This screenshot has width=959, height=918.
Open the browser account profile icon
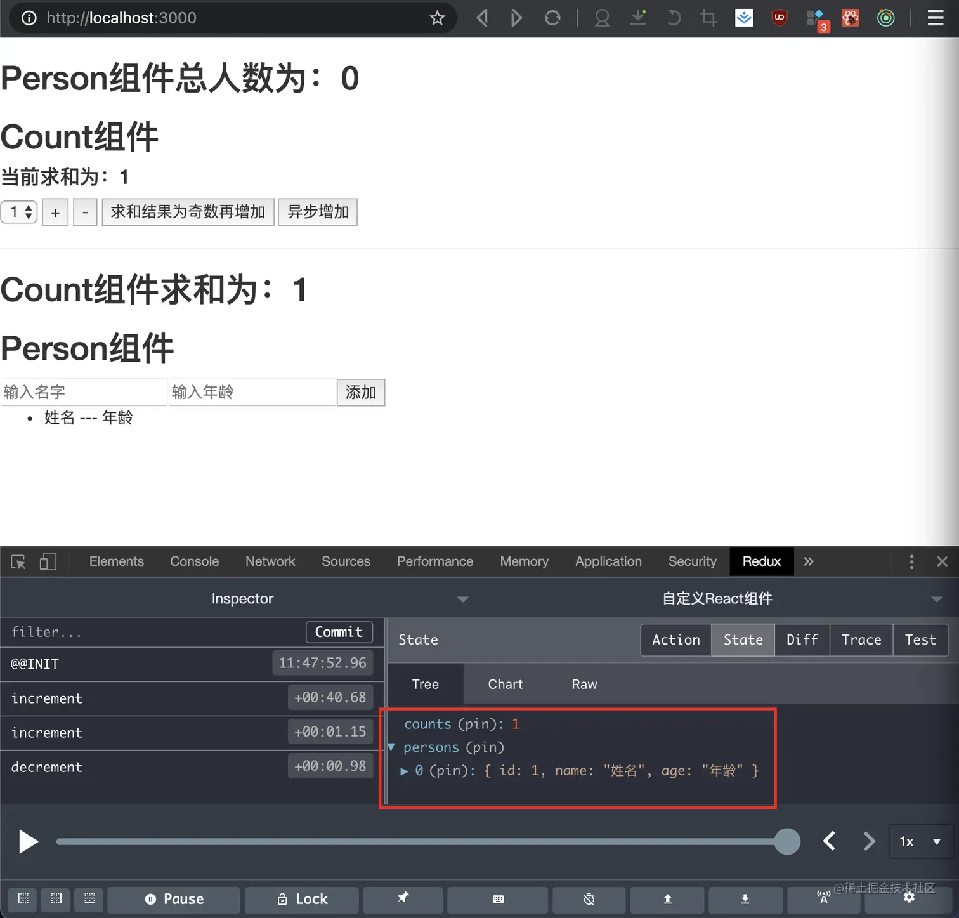coord(602,18)
